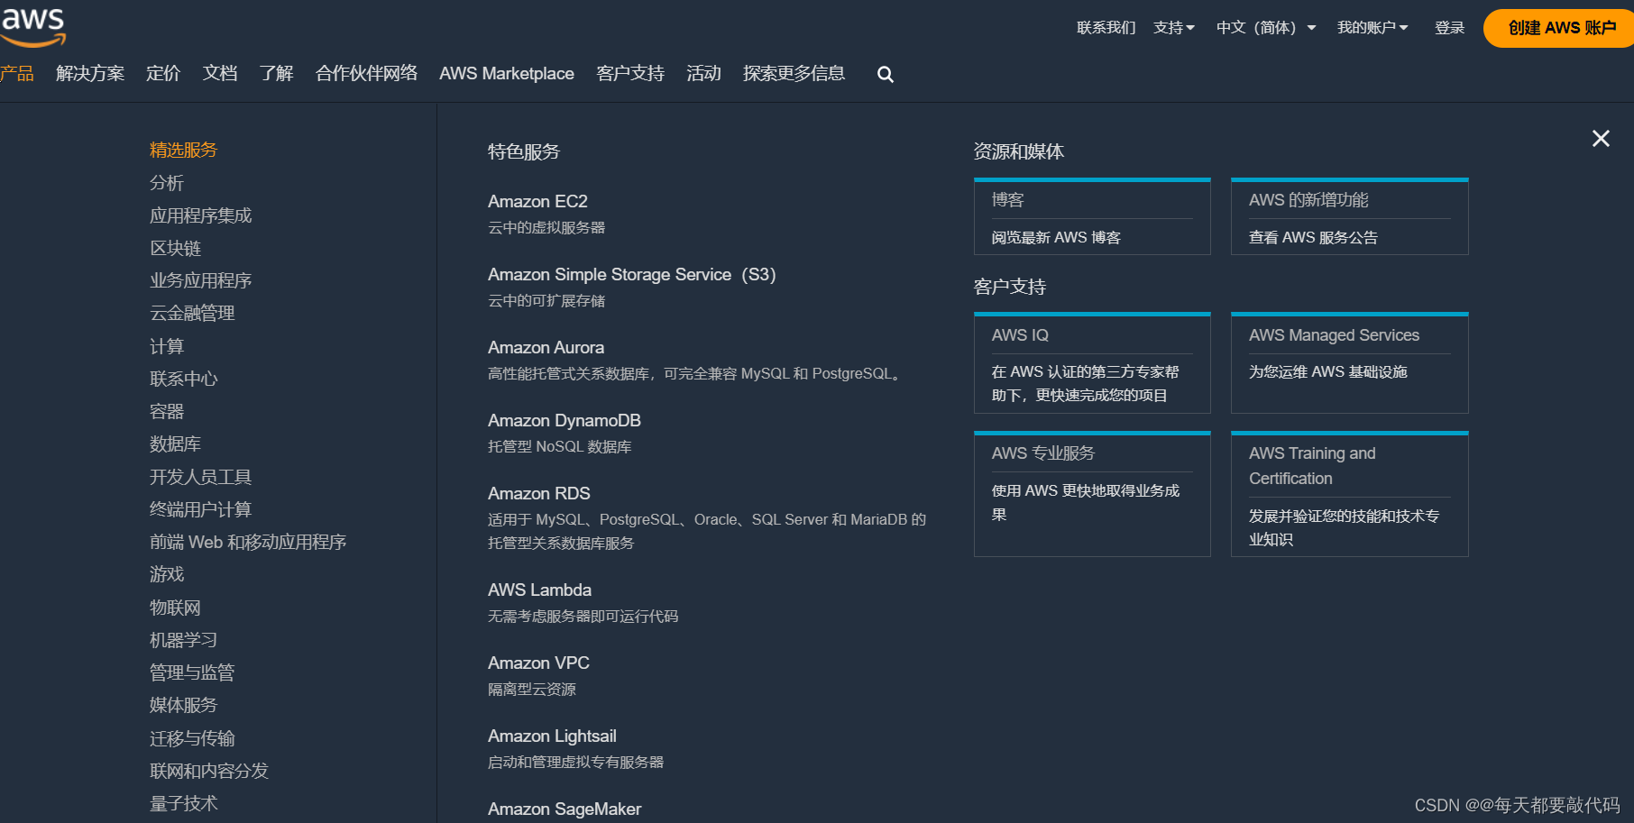
Task: Select the 应用程序集成 category
Action: coord(200,215)
